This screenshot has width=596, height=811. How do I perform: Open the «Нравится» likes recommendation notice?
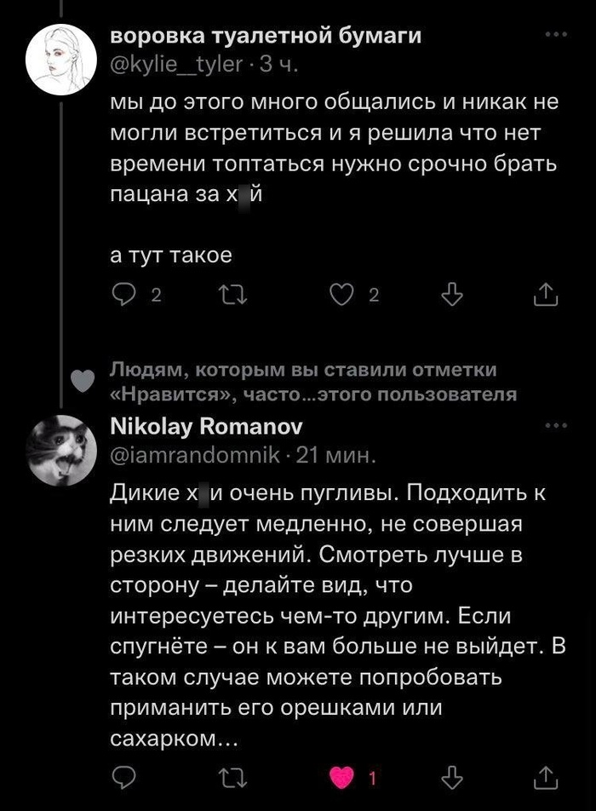click(313, 381)
